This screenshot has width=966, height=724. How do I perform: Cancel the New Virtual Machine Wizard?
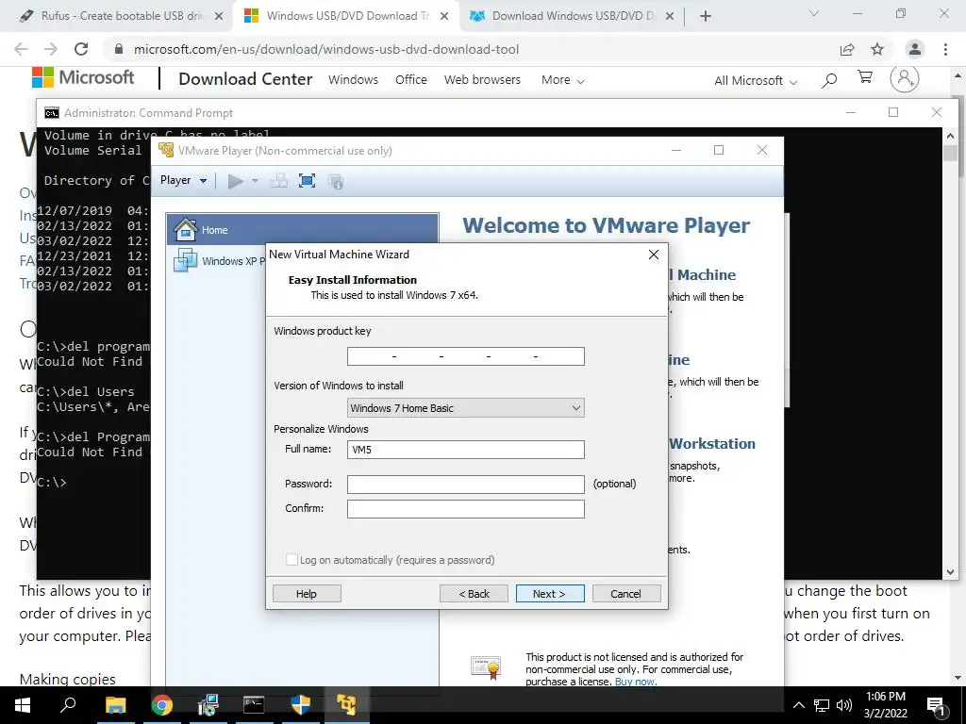tap(626, 594)
